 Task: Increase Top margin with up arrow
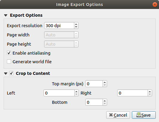(x=105, y=82)
